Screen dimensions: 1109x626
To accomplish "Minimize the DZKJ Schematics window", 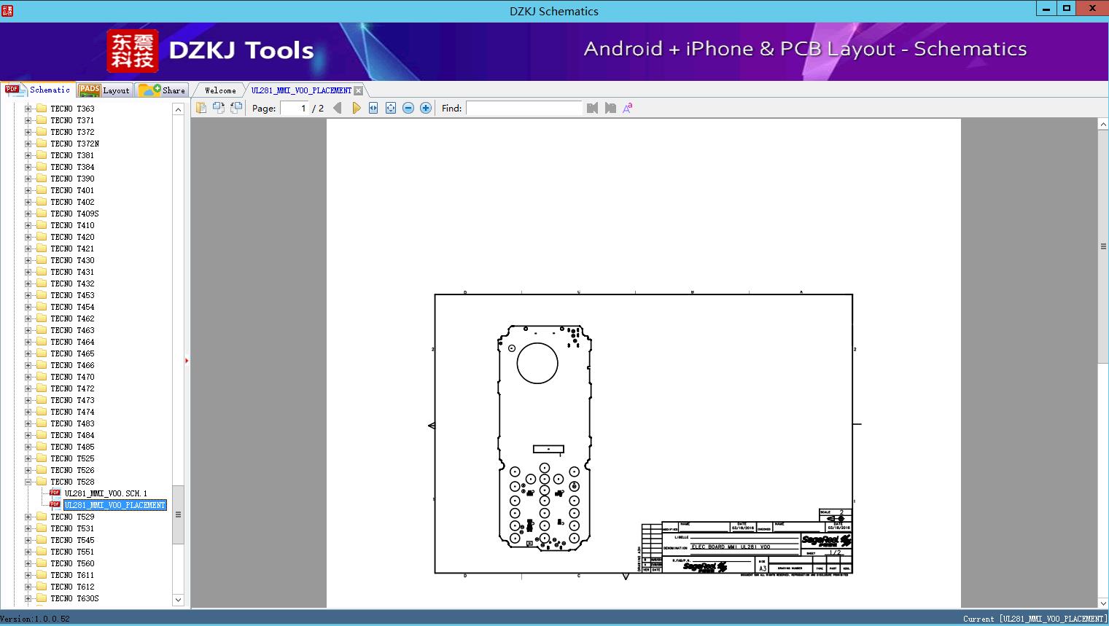I will coord(1046,8).
